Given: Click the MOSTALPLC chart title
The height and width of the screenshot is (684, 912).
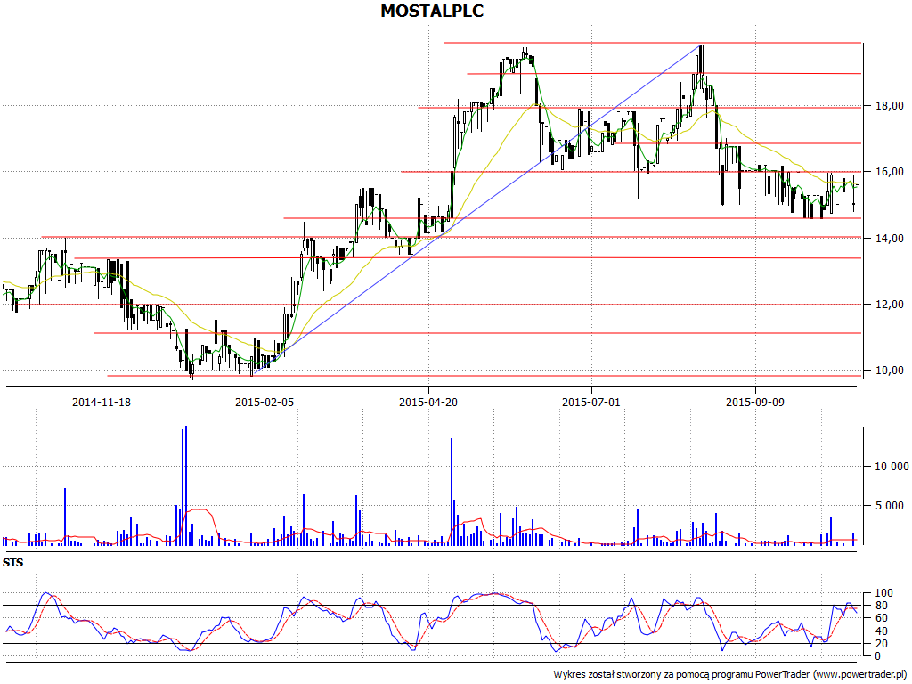Looking at the screenshot, I should (x=432, y=11).
